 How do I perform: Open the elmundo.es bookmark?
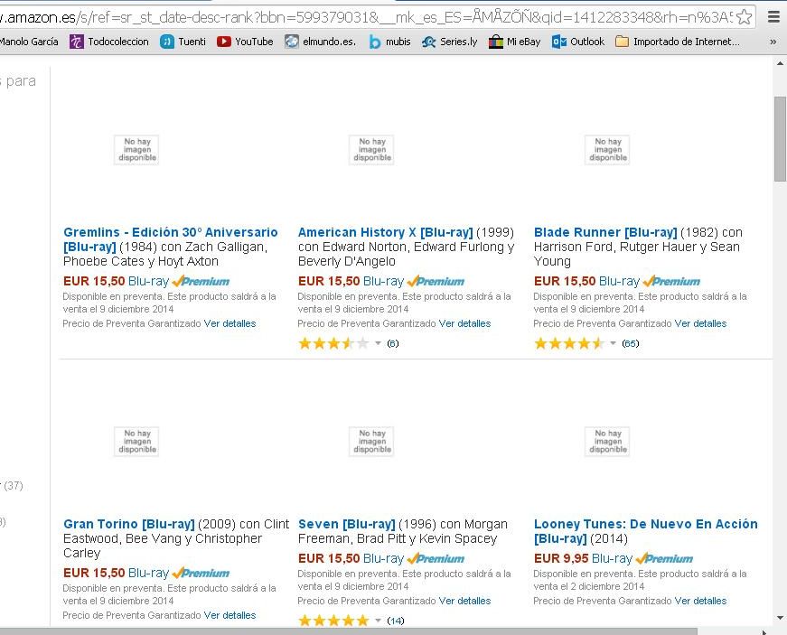[320, 42]
